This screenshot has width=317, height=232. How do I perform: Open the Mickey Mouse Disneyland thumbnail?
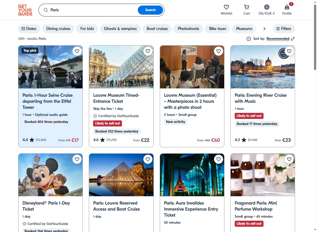(x=50, y=175)
